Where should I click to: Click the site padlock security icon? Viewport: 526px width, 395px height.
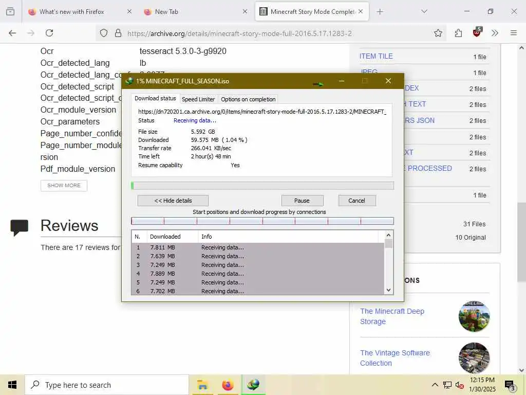click(x=118, y=33)
